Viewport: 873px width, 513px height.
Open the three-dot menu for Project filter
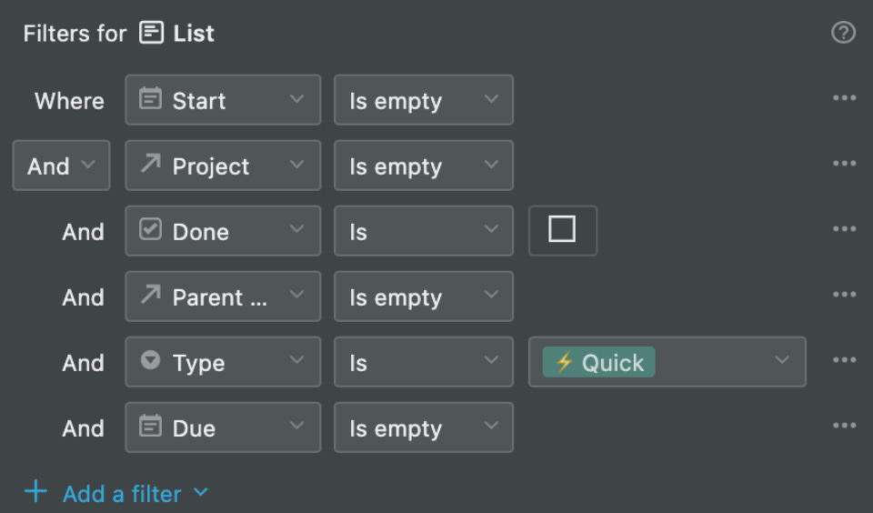[x=844, y=164]
